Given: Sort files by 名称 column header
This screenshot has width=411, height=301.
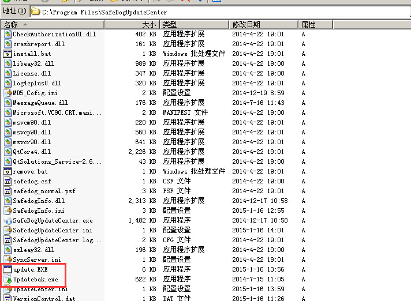Looking at the screenshot, I should click(x=53, y=25).
